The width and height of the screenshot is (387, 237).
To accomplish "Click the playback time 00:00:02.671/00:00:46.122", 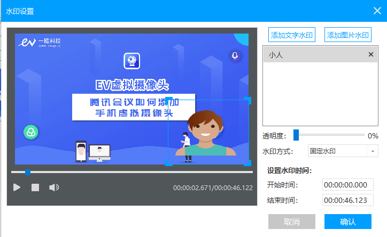I will 213,188.
